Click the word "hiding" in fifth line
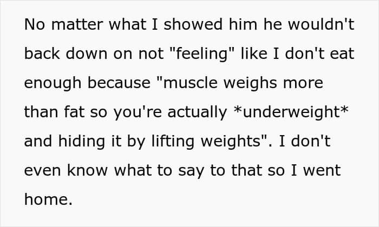Screen dimensions: 379x227 coord(82,142)
